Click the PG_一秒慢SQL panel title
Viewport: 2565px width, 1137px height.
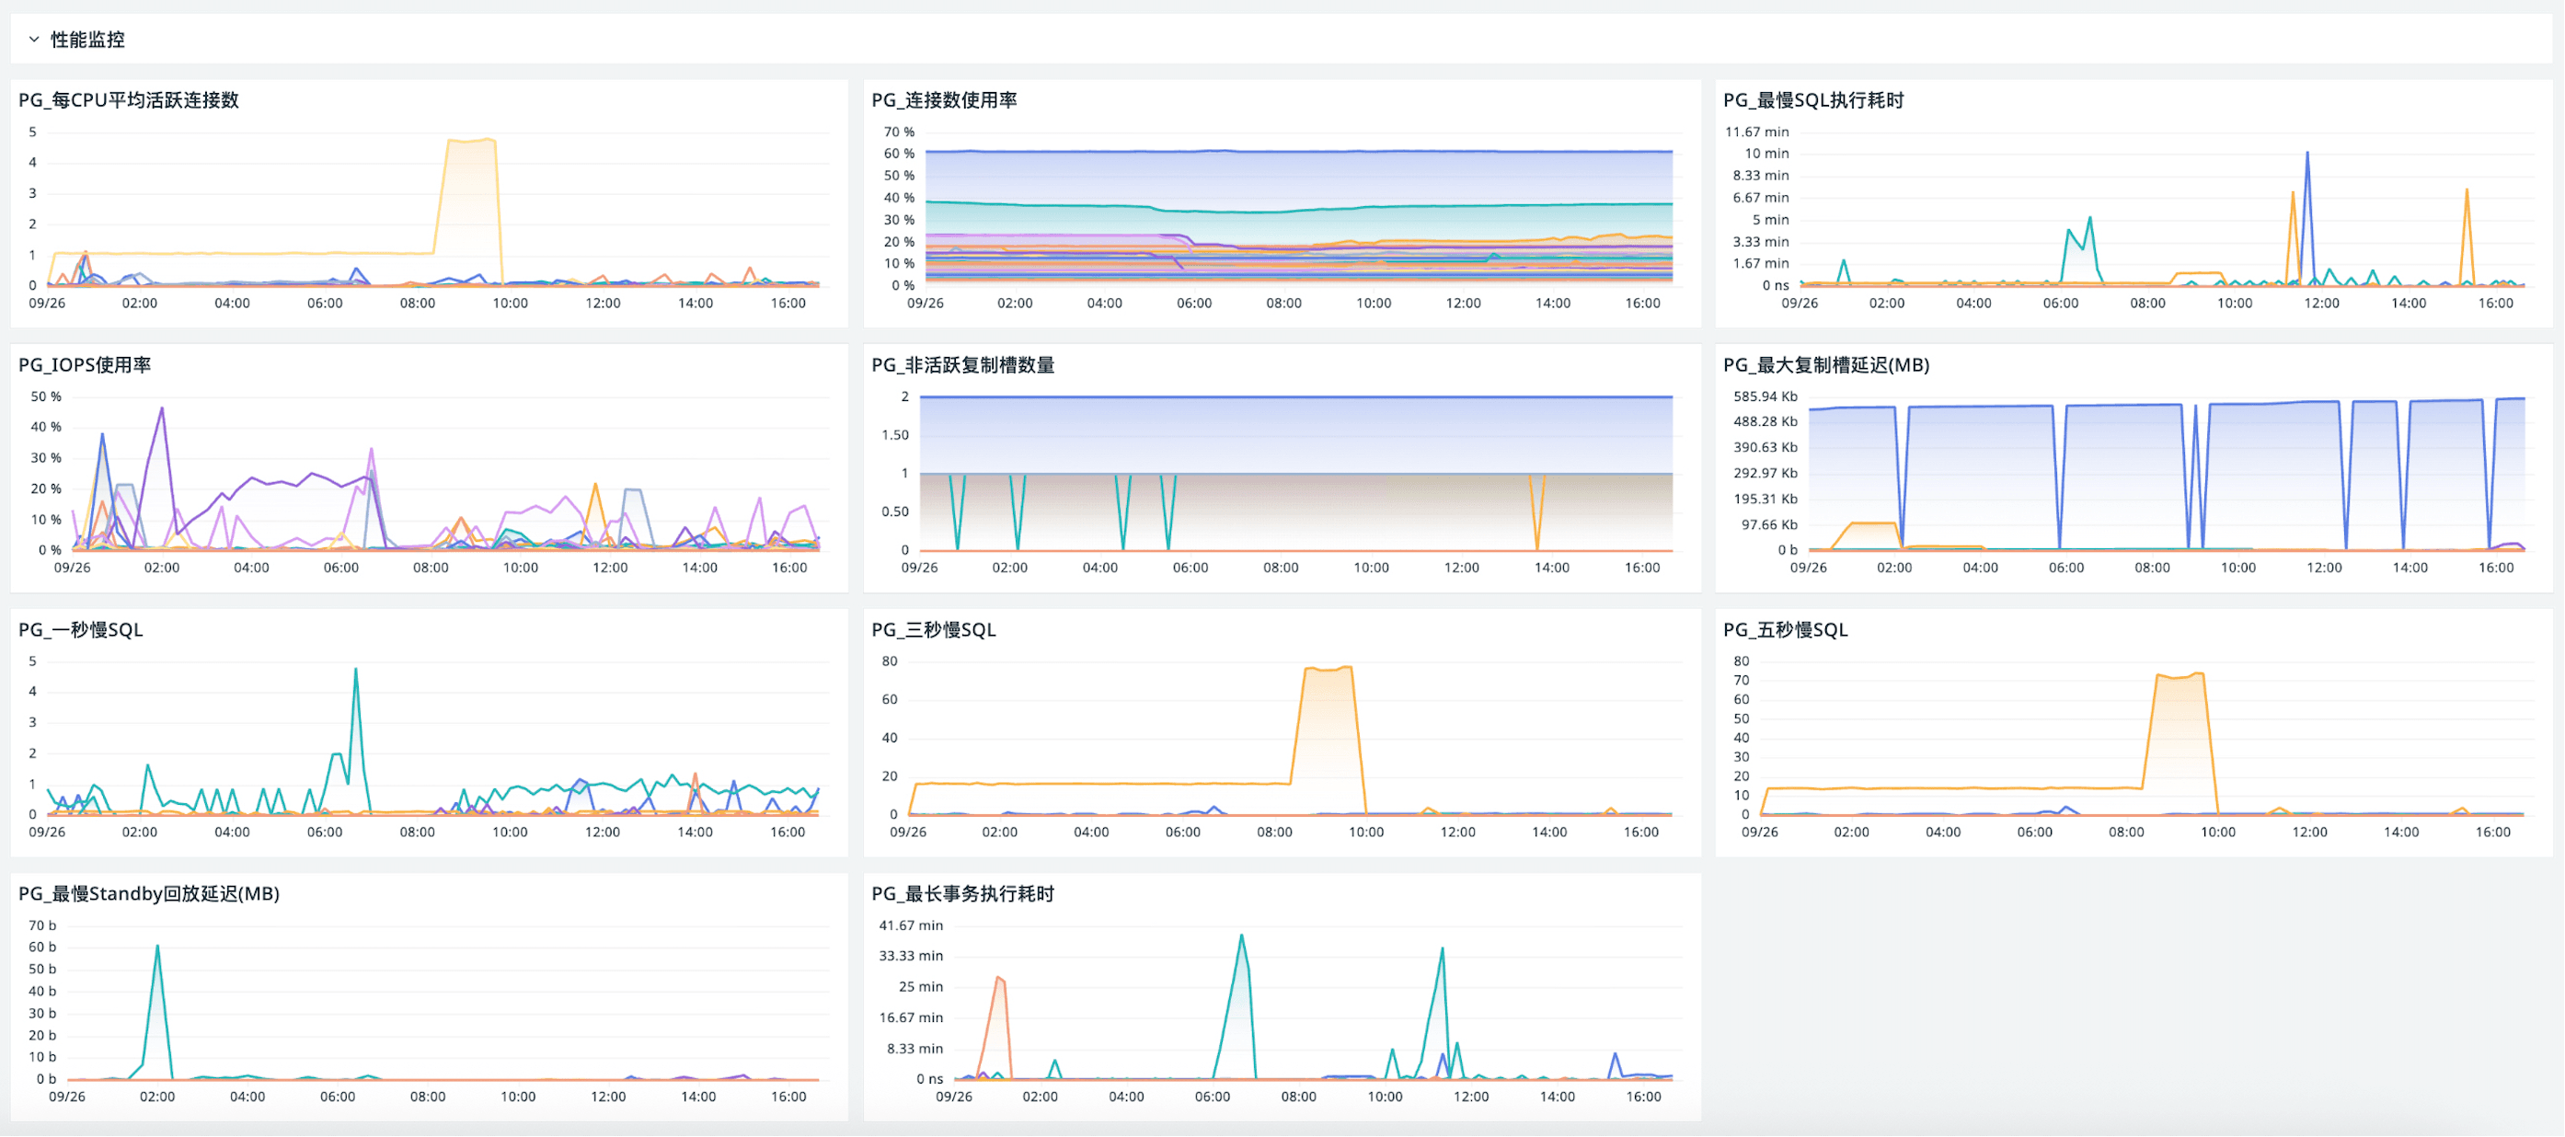click(81, 630)
